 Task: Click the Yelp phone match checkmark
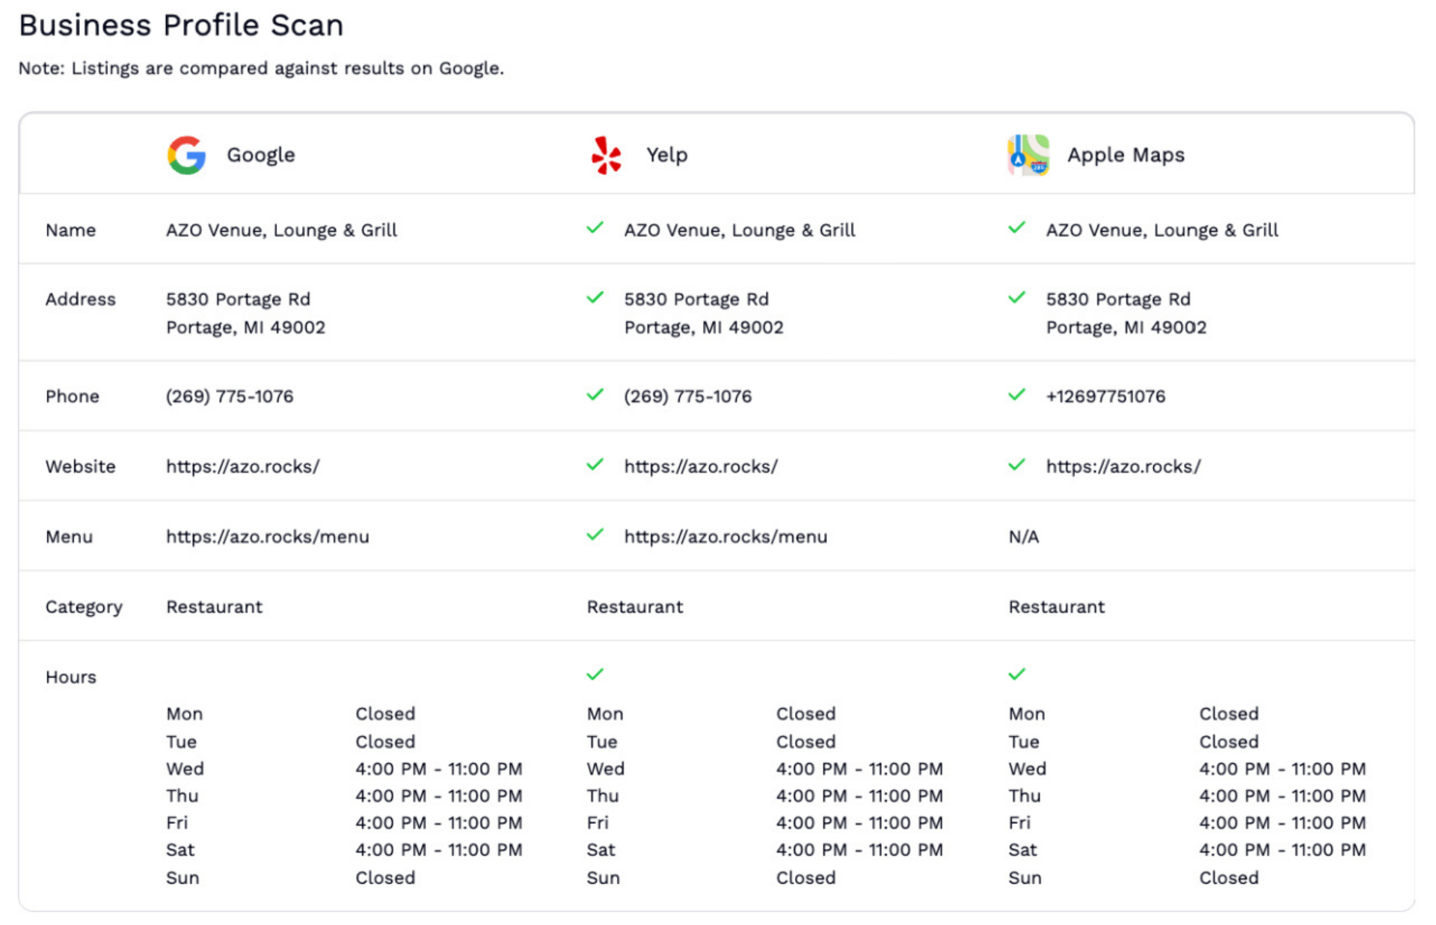[x=595, y=394]
